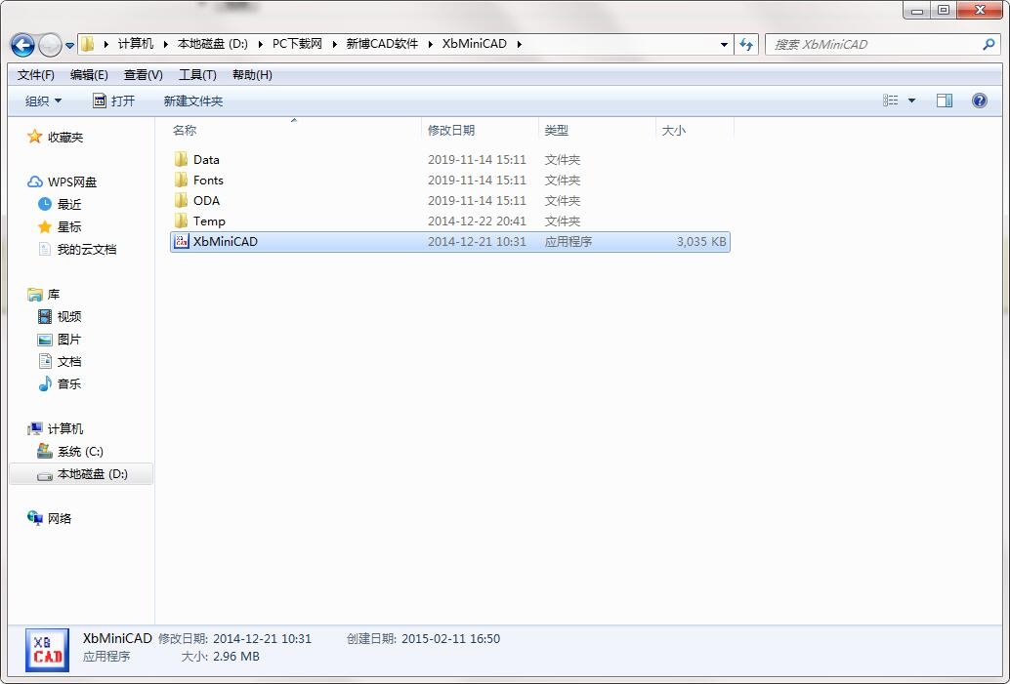Click the 打开 toolbar button
The width and height of the screenshot is (1010, 684).
(x=114, y=101)
